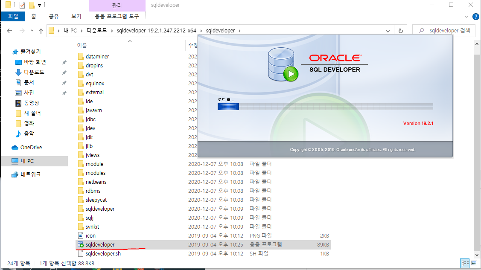The image size is (481, 270).
Task: Expand 다운로드 breadcrumb arrow
Action: pyautogui.click(x=112, y=31)
